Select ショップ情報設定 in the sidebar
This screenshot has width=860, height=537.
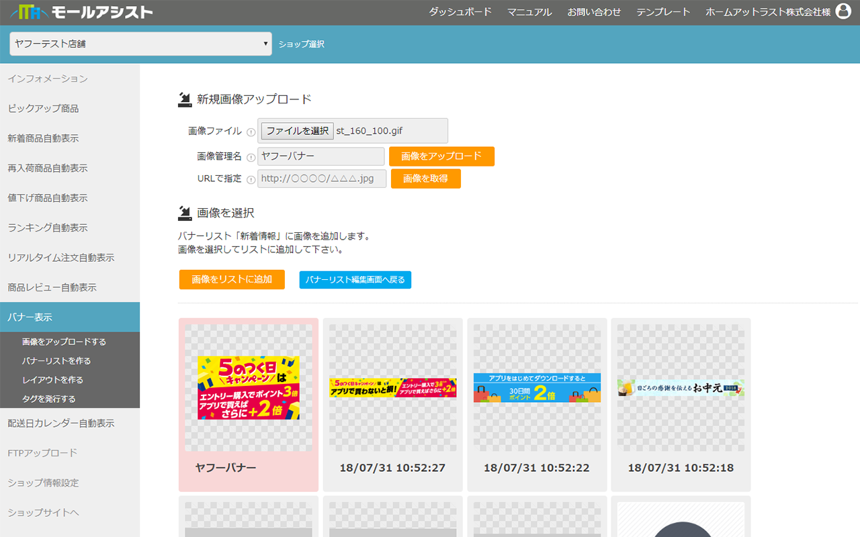70,483
